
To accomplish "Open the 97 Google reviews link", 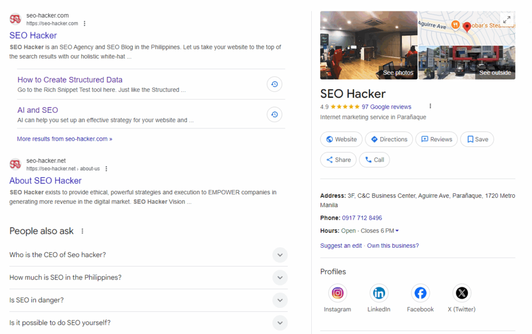I will [x=386, y=107].
